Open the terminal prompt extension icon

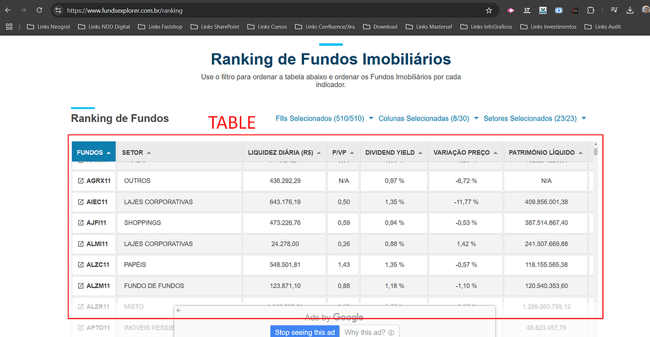574,10
